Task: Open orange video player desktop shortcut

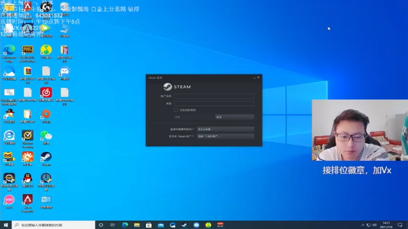Action: point(28,159)
